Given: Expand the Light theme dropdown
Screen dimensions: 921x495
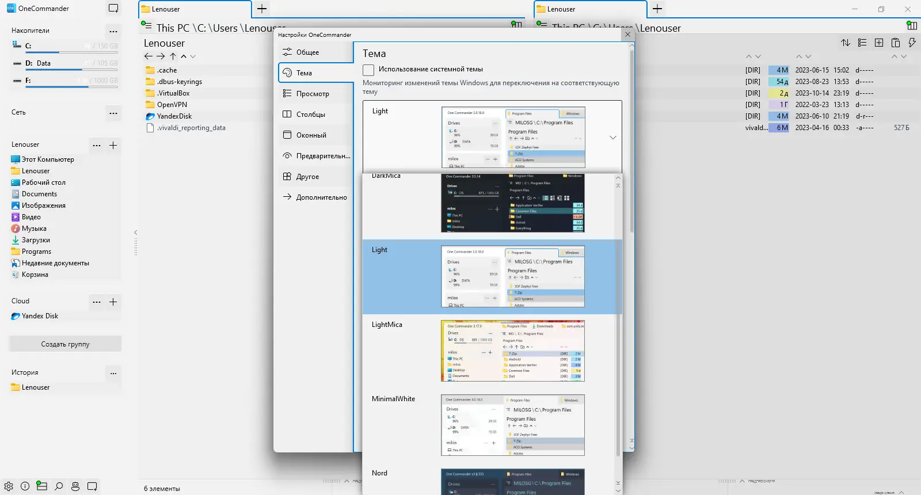Looking at the screenshot, I should point(613,138).
